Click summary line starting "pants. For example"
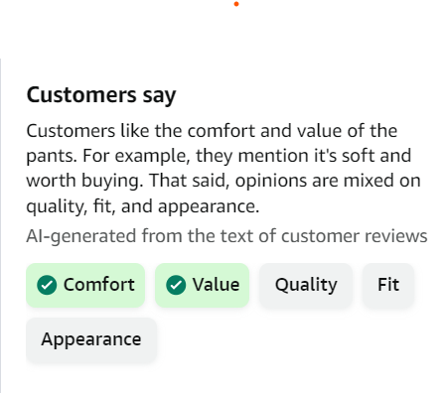Viewport: 444px width, 393px height. coord(219,156)
